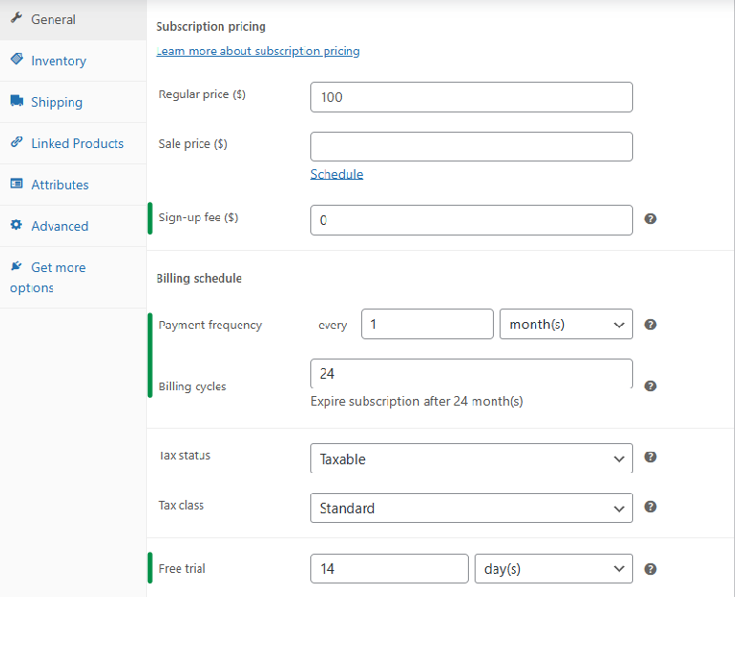Open help tooltip for Billing cycles
The image size is (735, 670).
pyautogui.click(x=650, y=385)
